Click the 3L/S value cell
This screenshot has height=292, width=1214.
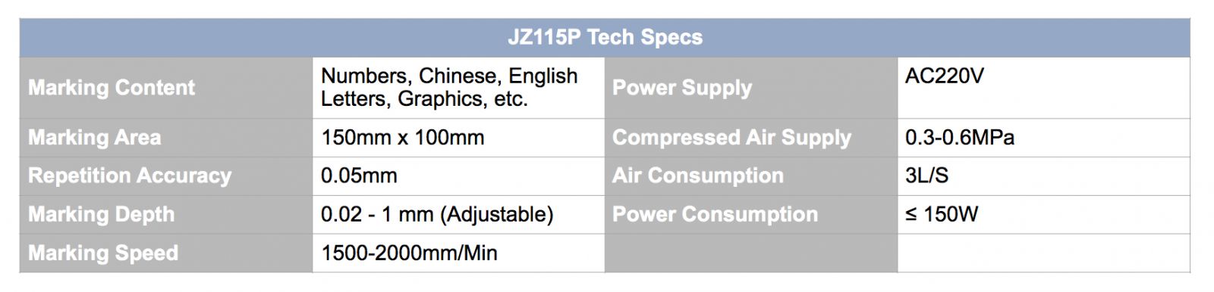pyautogui.click(x=1043, y=176)
